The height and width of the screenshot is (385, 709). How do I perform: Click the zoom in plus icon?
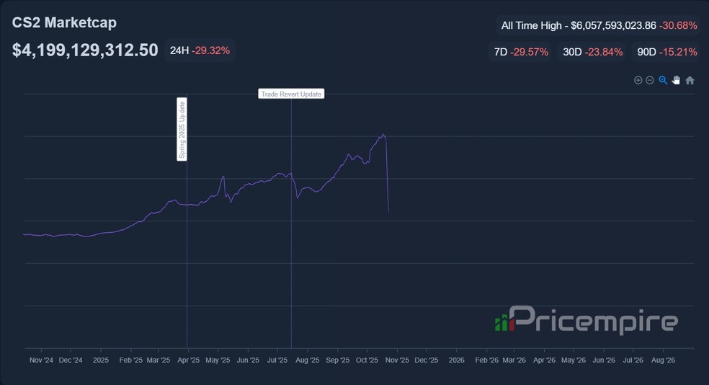[638, 80]
